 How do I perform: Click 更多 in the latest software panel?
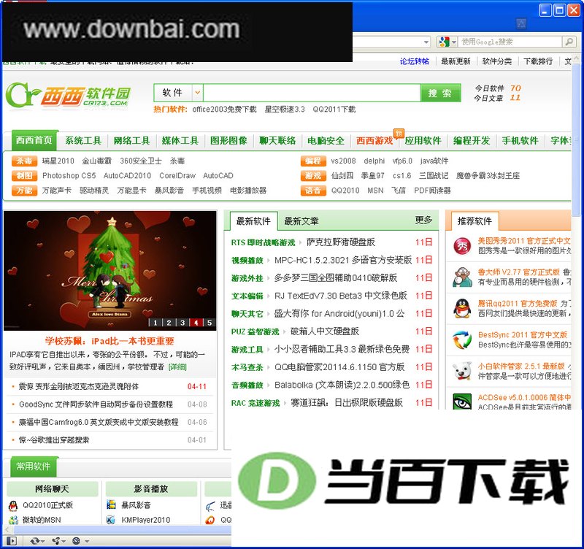[423, 220]
